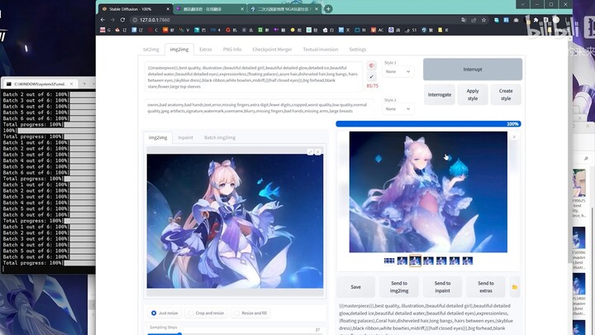Click the browser back arrow
This screenshot has height=335, width=595.
click(x=102, y=20)
